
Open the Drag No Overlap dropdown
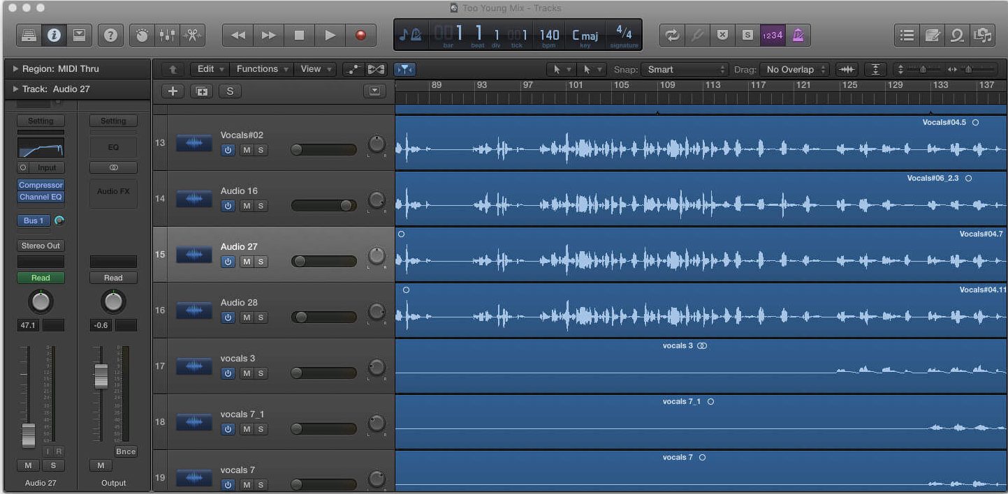(x=795, y=69)
